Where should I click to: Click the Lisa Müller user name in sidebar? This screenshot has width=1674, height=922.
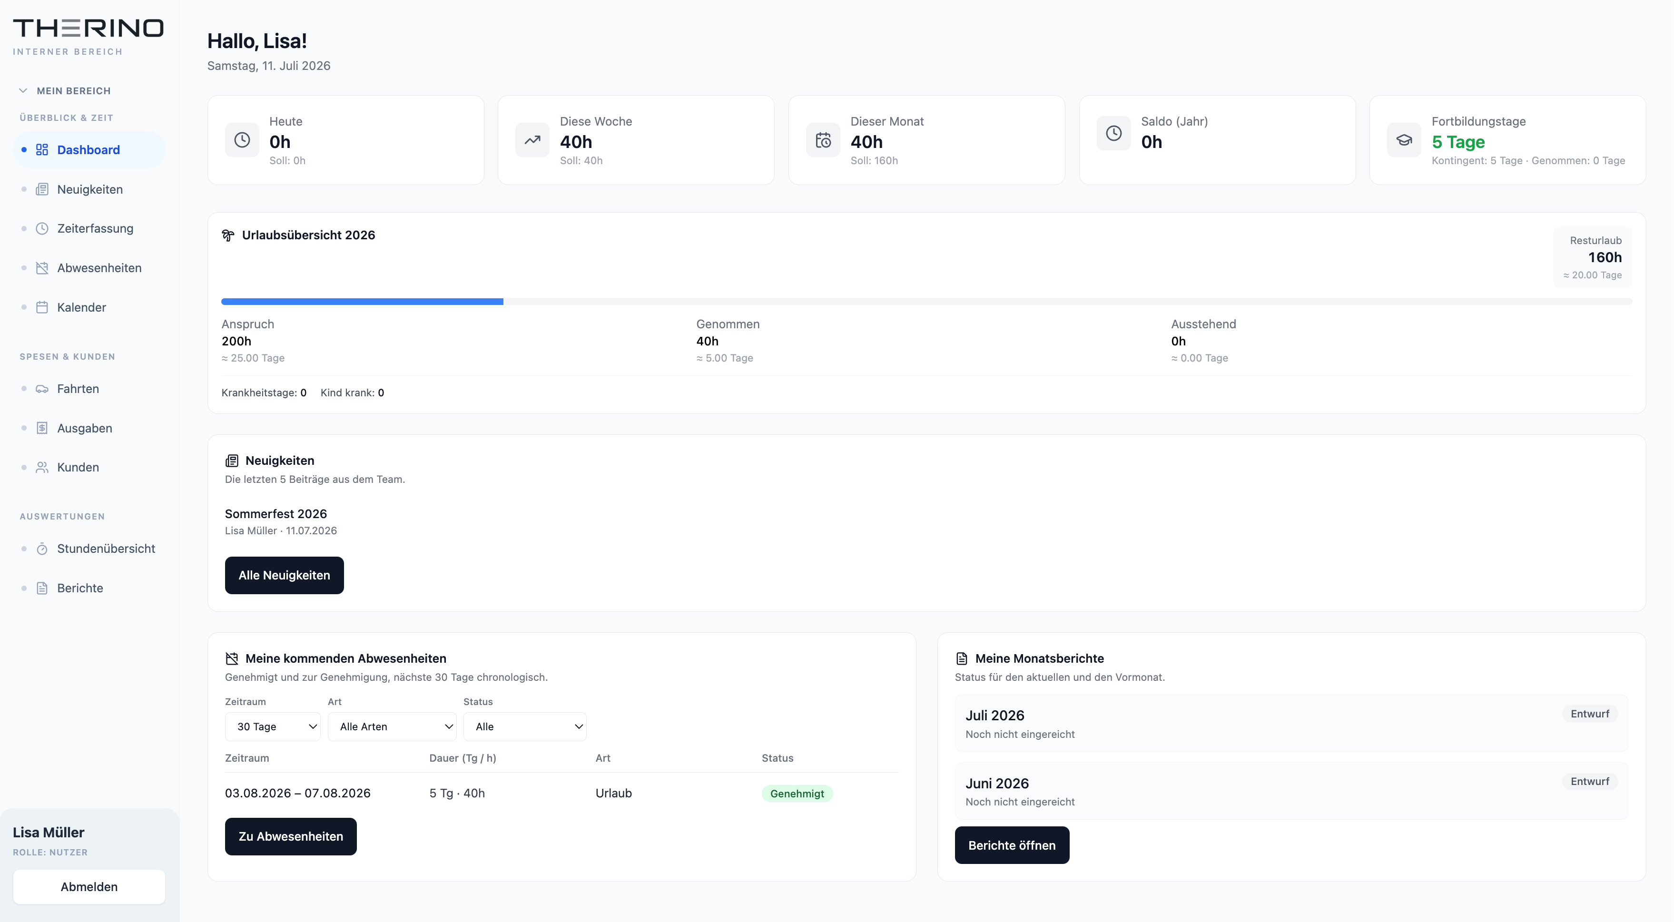pos(49,833)
